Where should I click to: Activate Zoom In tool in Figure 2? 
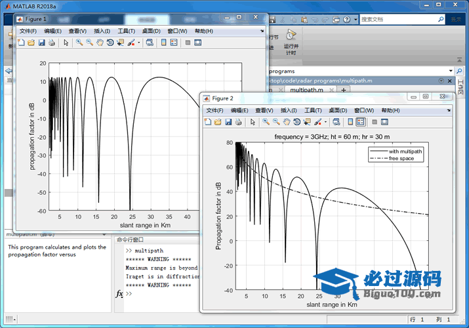266,122
